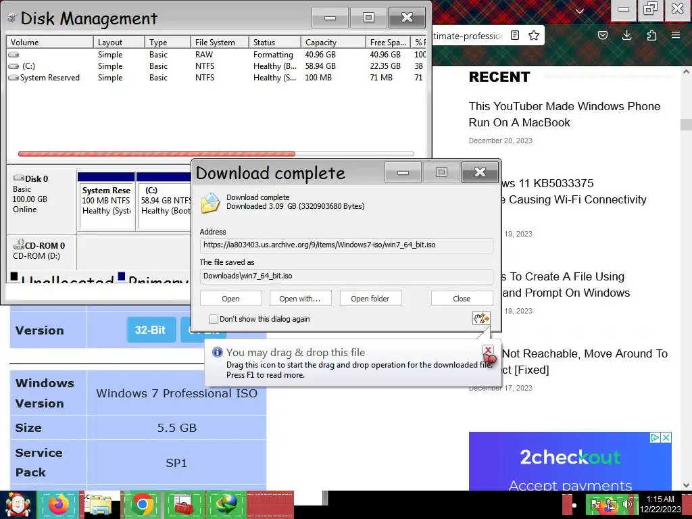This screenshot has height=519, width=692.
Task: Click Open button in Download complete
Action: [x=231, y=298]
